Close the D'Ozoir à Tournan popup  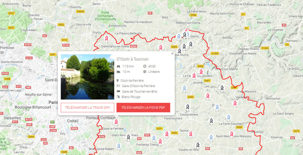(x=173, y=54)
